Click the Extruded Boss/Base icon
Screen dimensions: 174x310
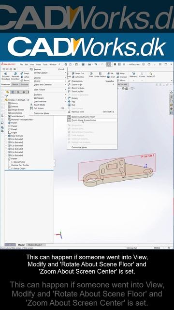[x=5, y=74]
